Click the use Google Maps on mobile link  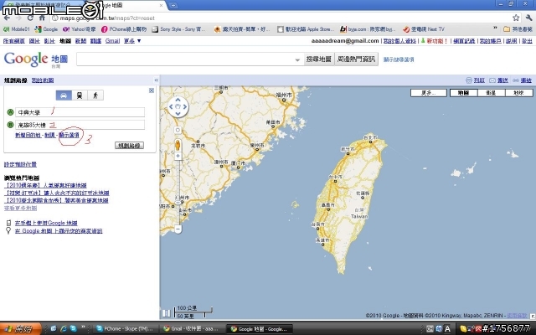point(46,223)
